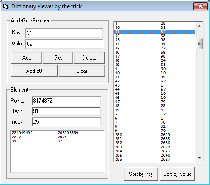Select the list row with key 37

click(x=155, y=56)
